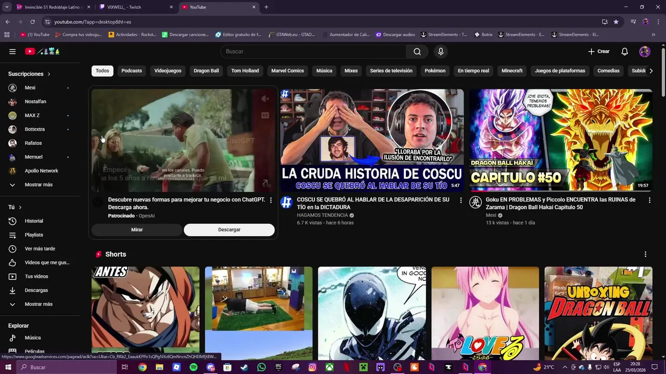The width and height of the screenshot is (666, 374).
Task: Open the Apollo Network subscription channel
Action: pyautogui.click(x=39, y=171)
